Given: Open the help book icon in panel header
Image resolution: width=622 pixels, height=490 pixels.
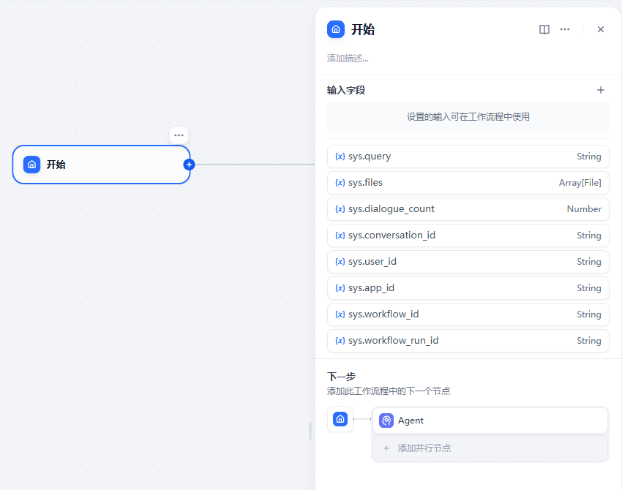Looking at the screenshot, I should 544,29.
